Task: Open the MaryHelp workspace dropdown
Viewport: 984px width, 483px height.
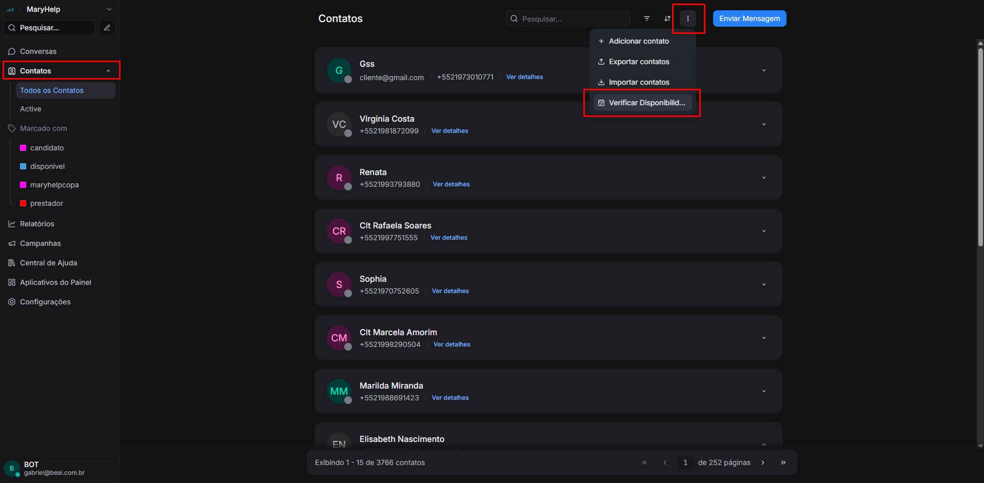Action: coord(109,9)
